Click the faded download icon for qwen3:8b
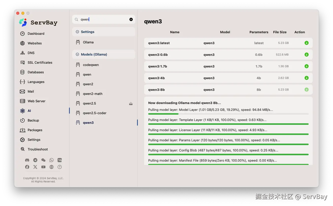Image resolution: width=333 pixels, height=206 pixels. point(307,90)
